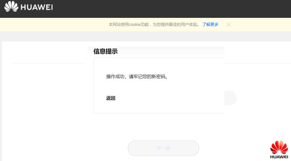Screen dimensions: 291x161
Task: Open the 了解更多 cookie link
Action: pos(210,25)
